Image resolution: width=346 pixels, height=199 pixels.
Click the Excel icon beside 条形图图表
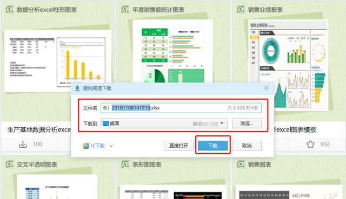[x=125, y=164]
